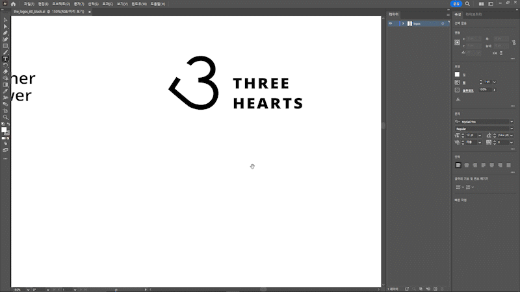This screenshot has width=520, height=292.
Task: Click the logos layer target circle
Action: (x=443, y=23)
